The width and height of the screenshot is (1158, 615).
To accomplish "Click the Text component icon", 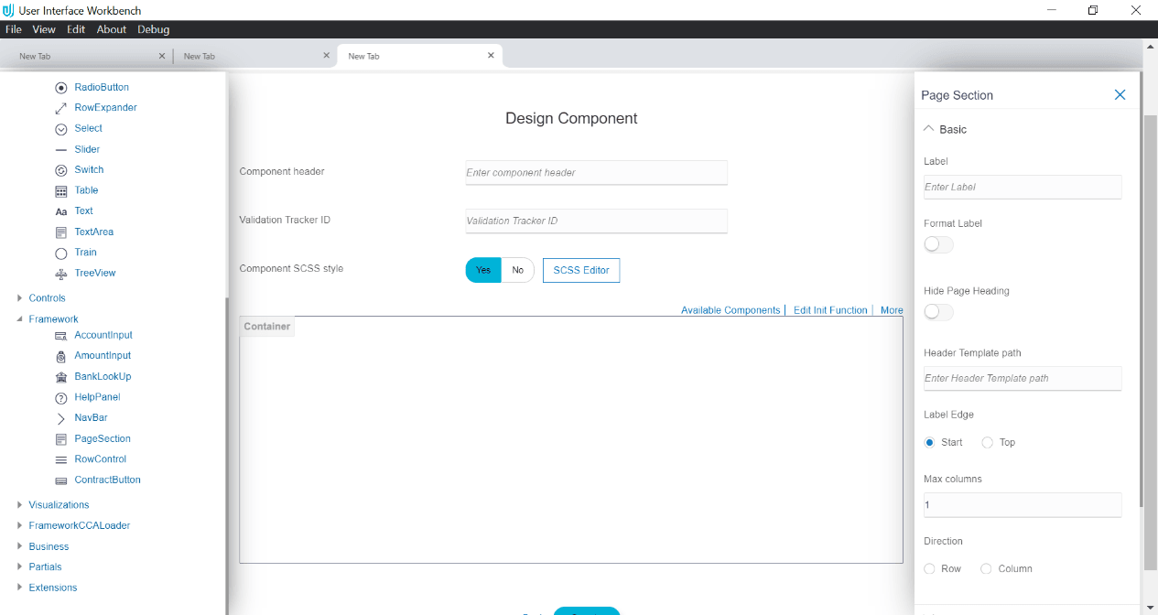I will (60, 210).
